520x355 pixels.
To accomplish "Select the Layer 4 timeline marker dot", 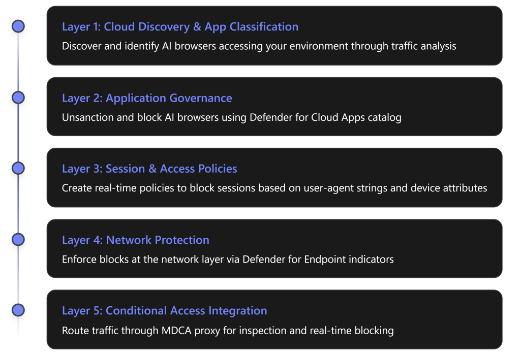I will (18, 239).
